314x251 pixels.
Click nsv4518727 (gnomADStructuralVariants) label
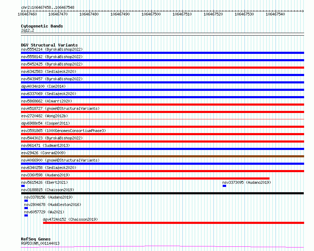click(x=60, y=108)
